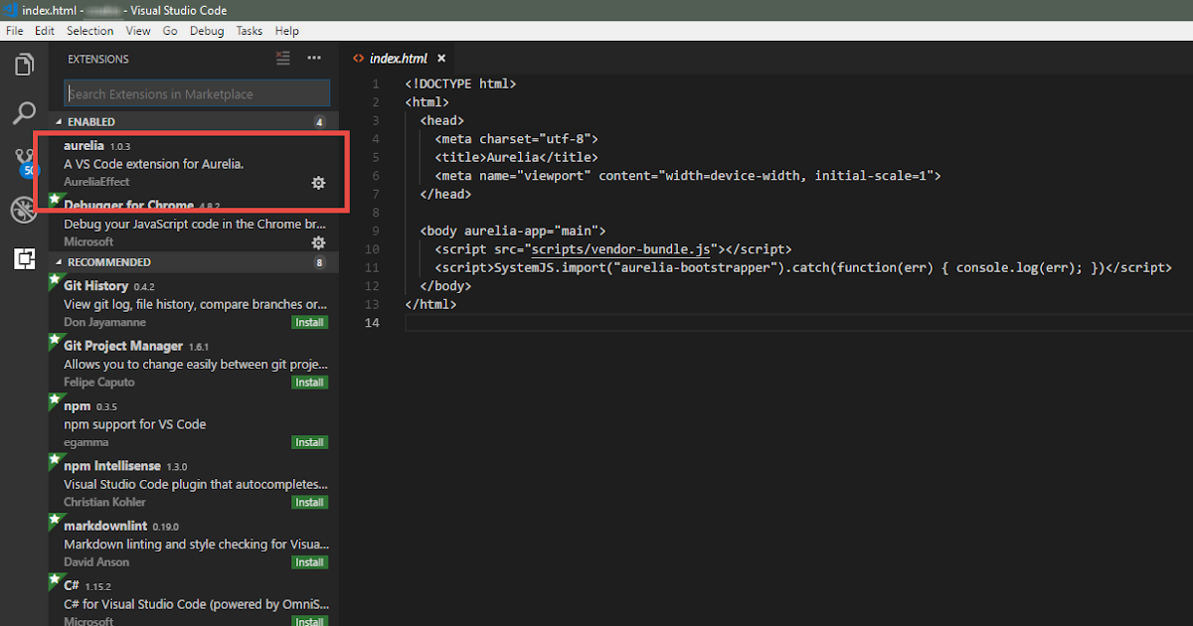This screenshot has width=1193, height=626.
Task: Select the Extensions view icon
Action: coord(24,258)
